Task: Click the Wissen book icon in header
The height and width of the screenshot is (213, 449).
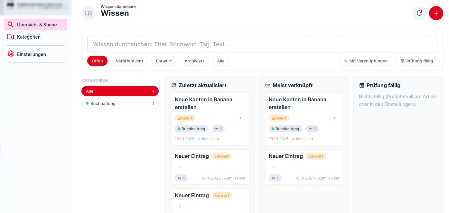Action: pyautogui.click(x=89, y=13)
